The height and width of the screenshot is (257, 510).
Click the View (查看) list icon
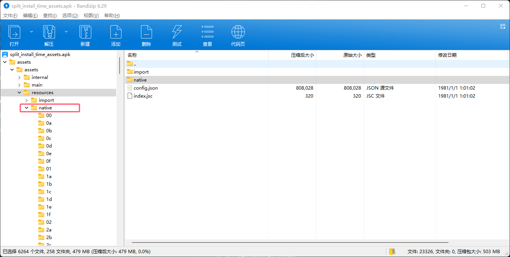[207, 32]
